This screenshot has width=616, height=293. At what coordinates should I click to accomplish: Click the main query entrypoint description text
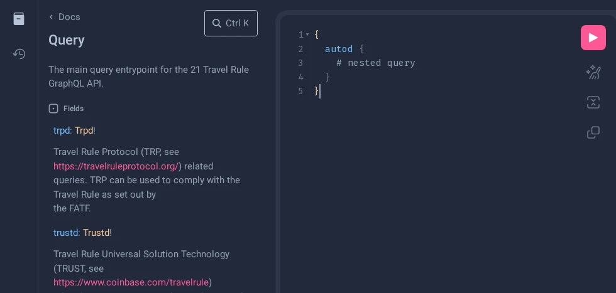[148, 77]
